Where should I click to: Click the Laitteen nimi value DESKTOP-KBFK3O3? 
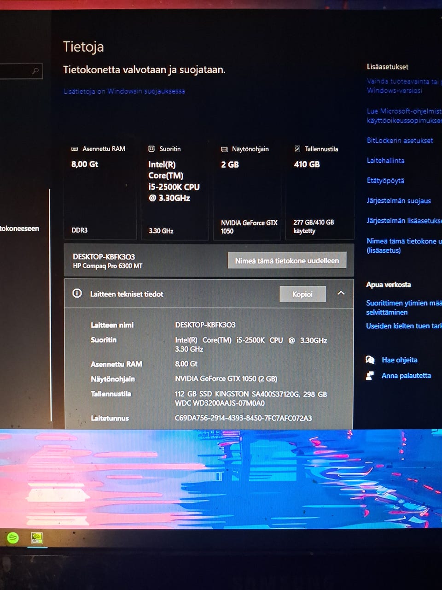205,325
